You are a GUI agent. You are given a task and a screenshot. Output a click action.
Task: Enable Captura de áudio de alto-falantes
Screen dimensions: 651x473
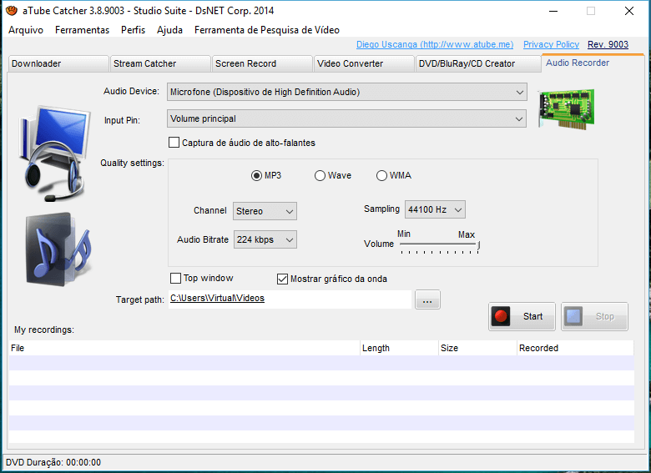click(174, 143)
